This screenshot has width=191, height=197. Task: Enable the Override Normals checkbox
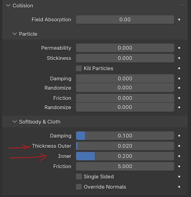(x=79, y=187)
